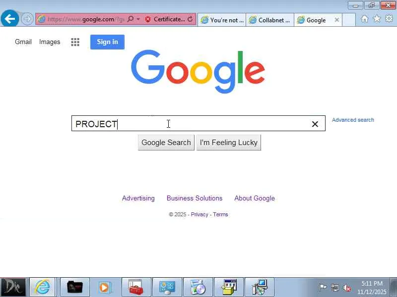This screenshot has width=397, height=297.
Task: Open the About Google link
Action: click(255, 198)
